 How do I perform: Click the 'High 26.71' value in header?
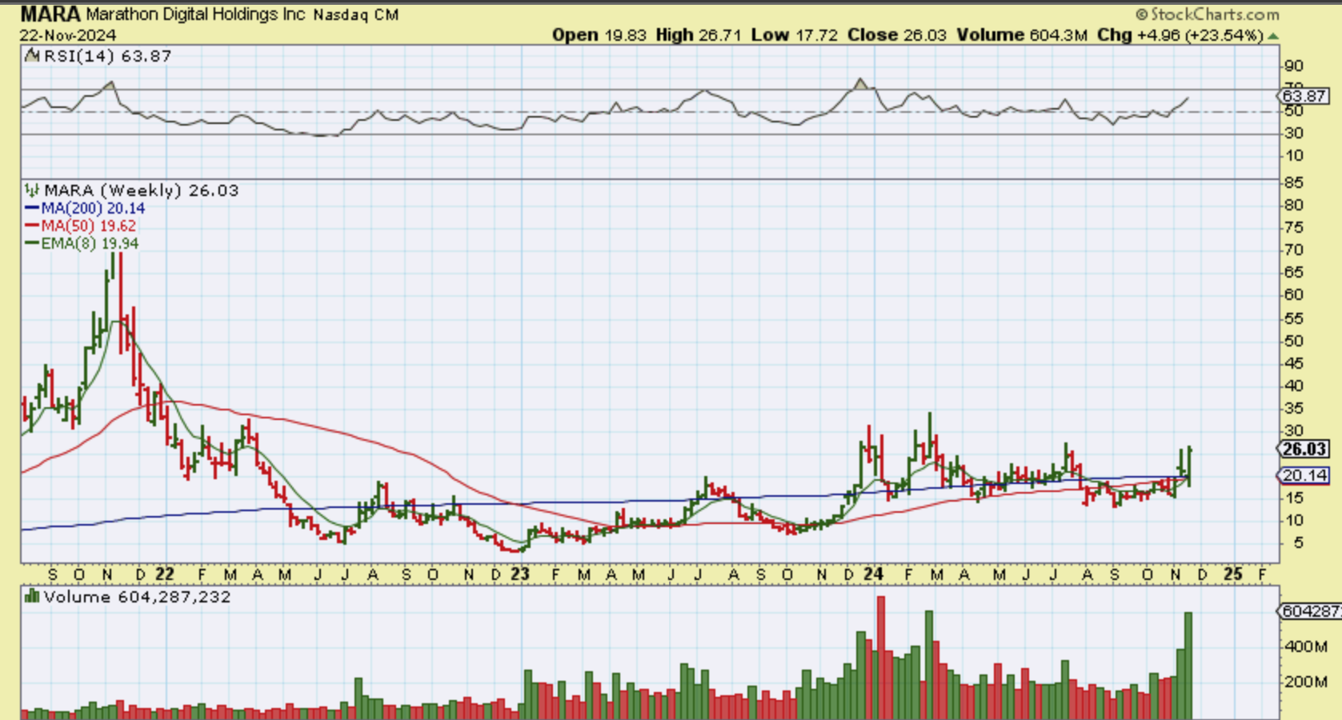click(x=699, y=35)
